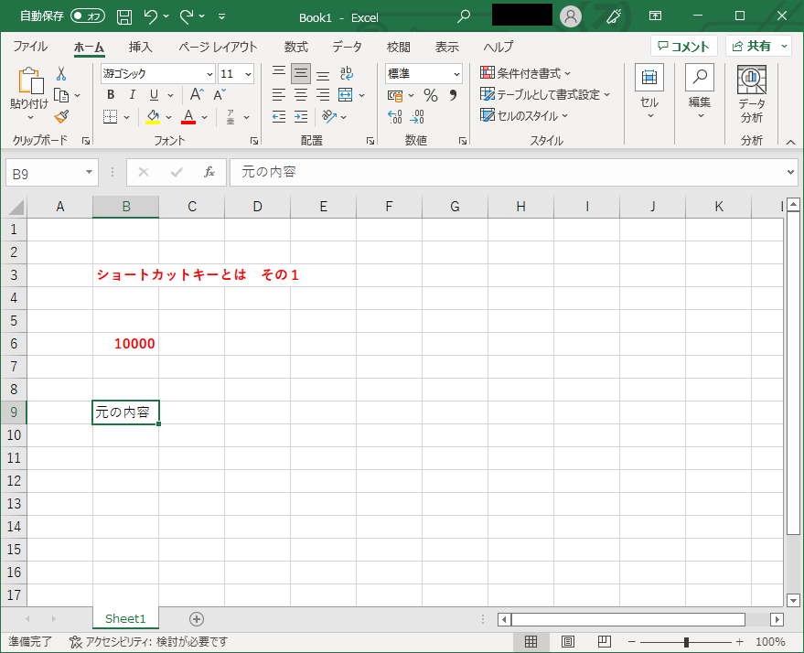Toggle center horizontal alignment
Viewport: 804px width, 653px height.
301,95
